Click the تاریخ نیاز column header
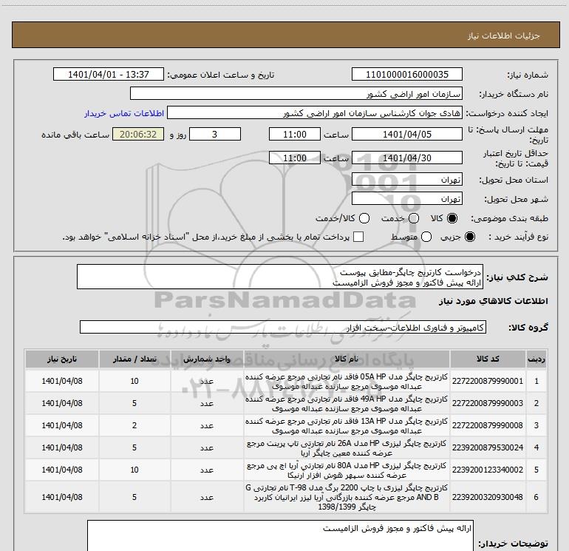 tap(61, 359)
